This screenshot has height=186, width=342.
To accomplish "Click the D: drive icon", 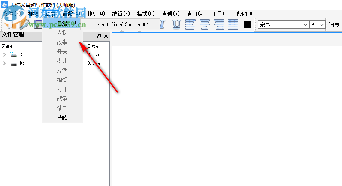I will (14, 64).
